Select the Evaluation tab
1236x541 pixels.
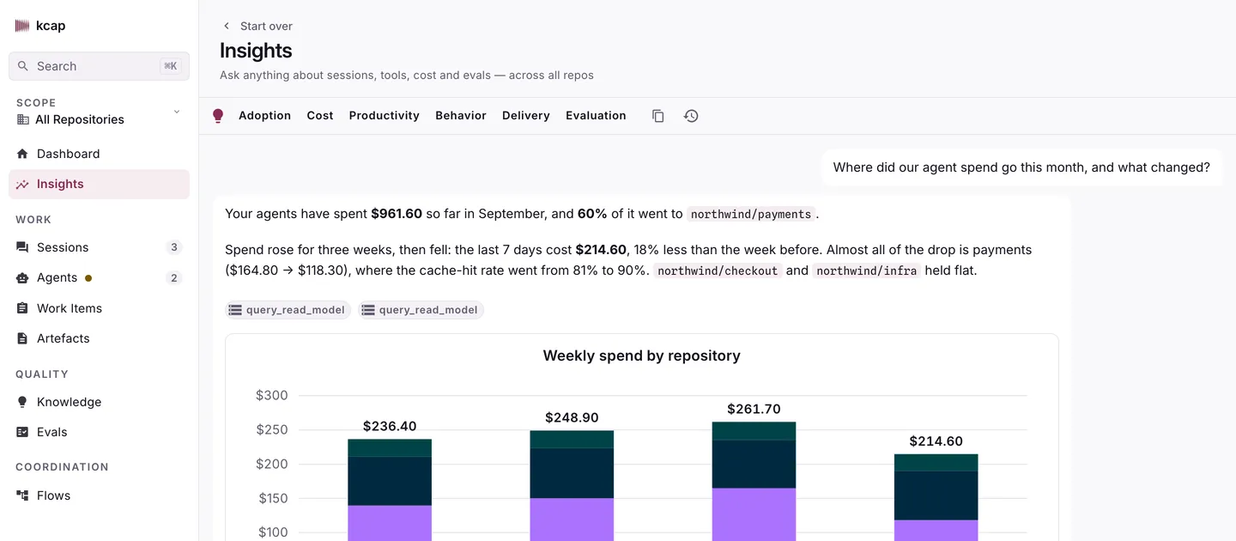[596, 116]
